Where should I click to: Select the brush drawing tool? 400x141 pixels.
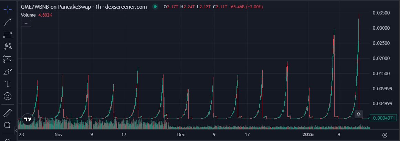point(8,71)
